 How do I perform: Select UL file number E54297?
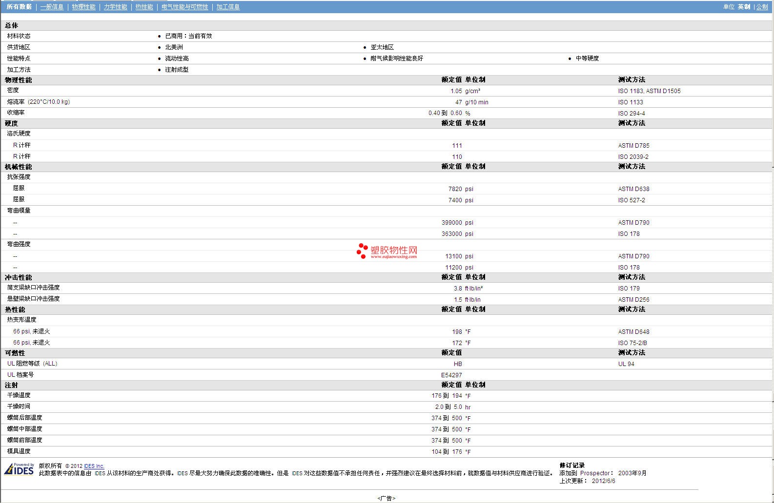click(451, 375)
